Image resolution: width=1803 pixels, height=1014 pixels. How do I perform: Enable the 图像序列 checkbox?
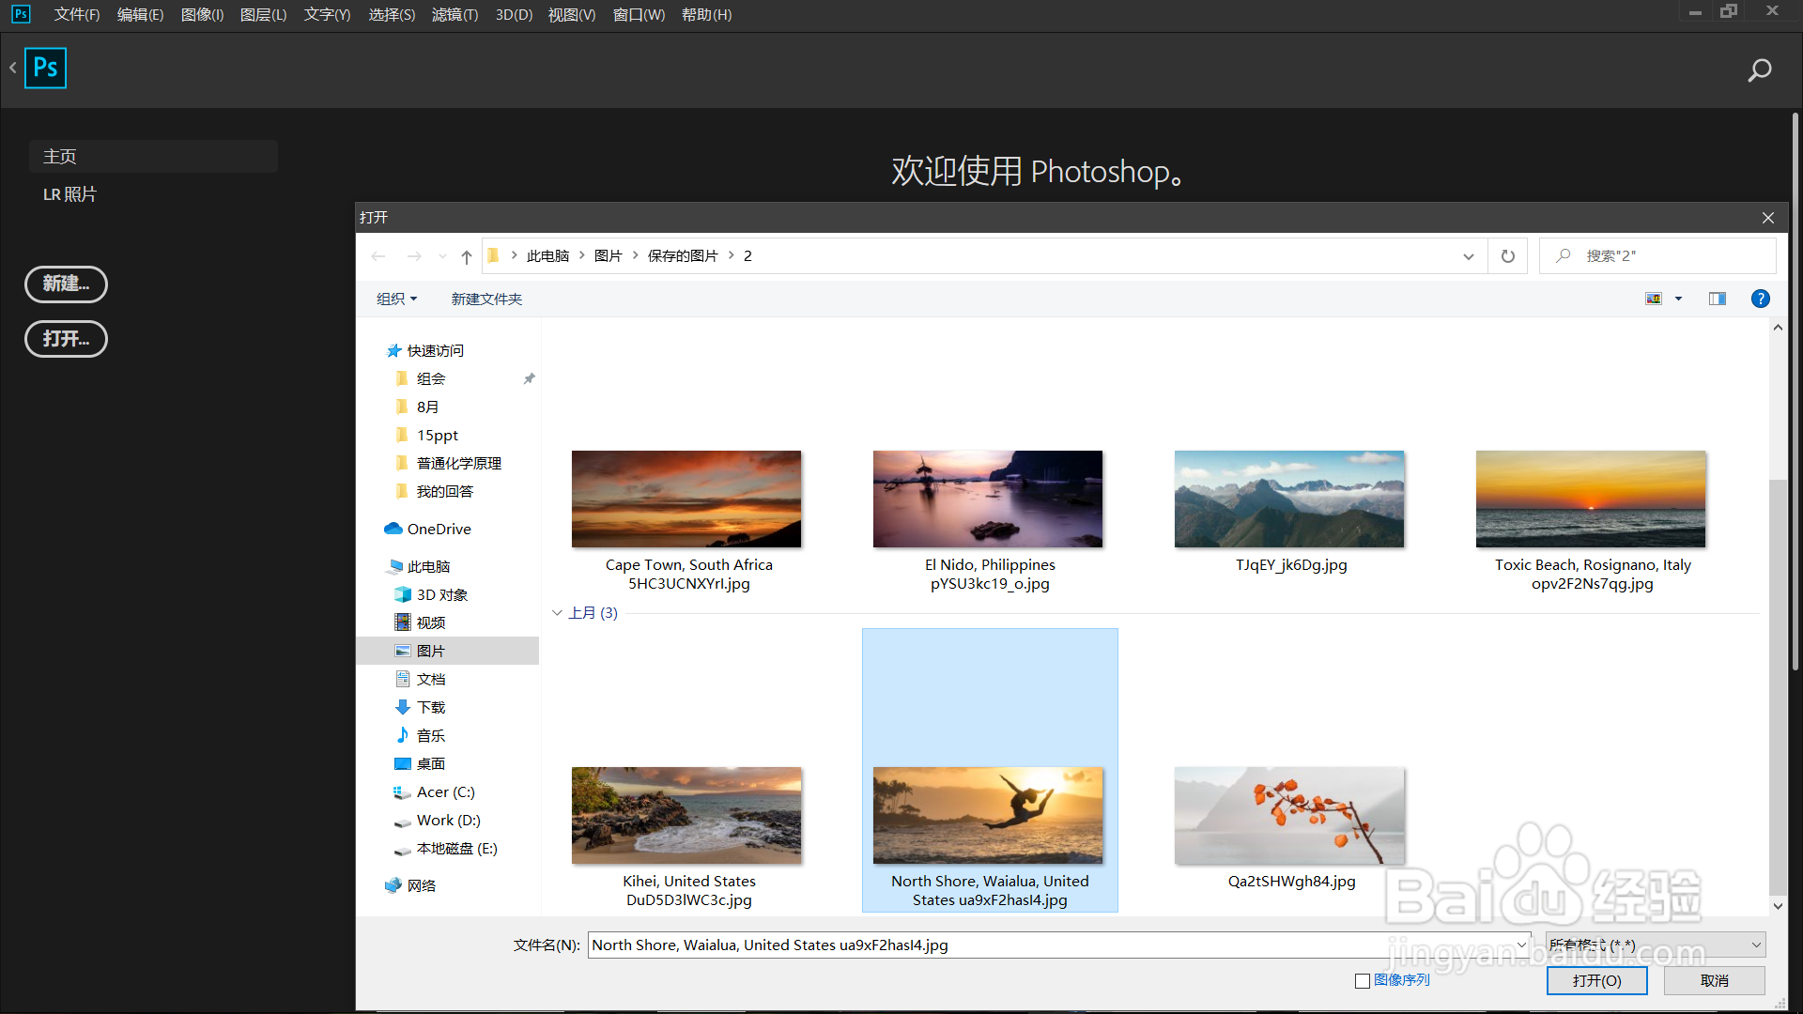[x=1363, y=980]
